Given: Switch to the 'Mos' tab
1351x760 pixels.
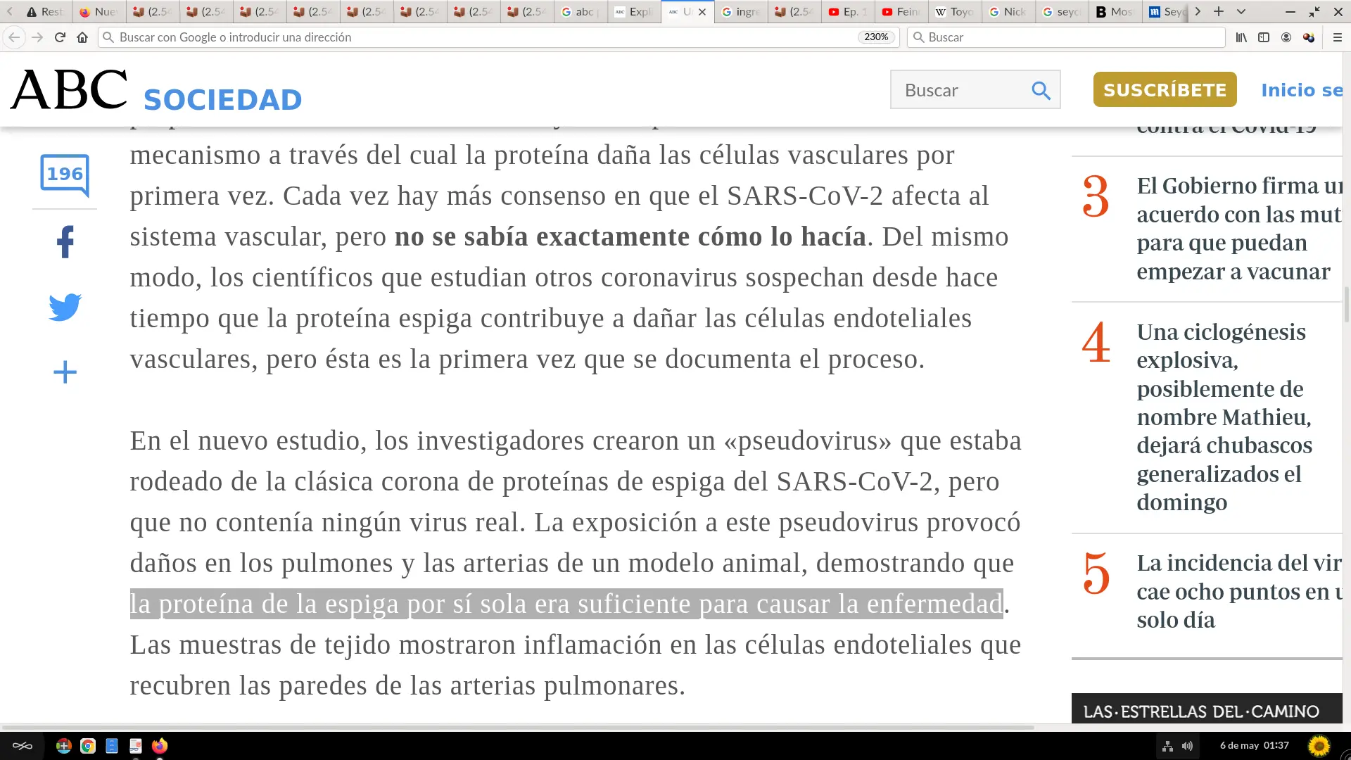Looking at the screenshot, I should (1115, 11).
